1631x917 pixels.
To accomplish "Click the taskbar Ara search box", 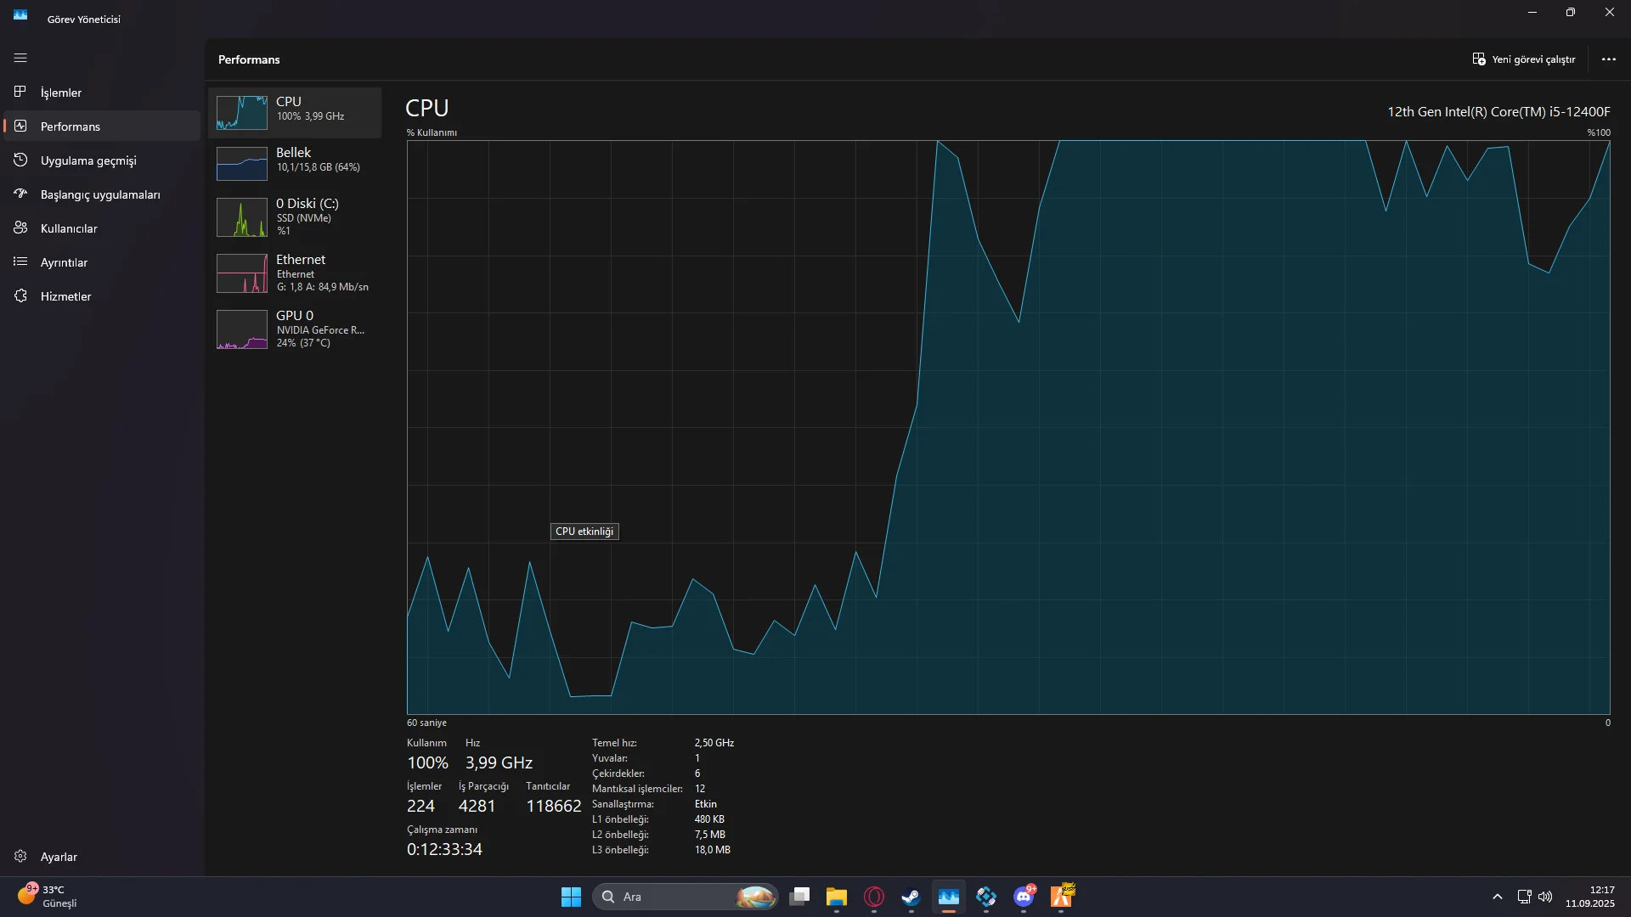I will coord(671,897).
